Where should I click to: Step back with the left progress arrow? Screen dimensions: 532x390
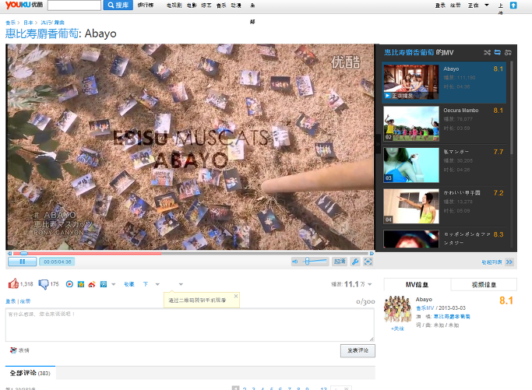coord(9,253)
